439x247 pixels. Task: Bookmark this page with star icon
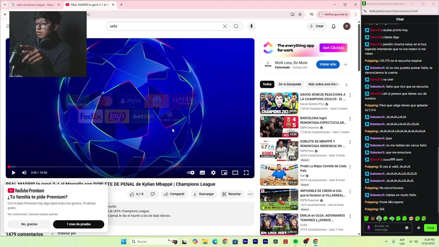click(x=300, y=14)
